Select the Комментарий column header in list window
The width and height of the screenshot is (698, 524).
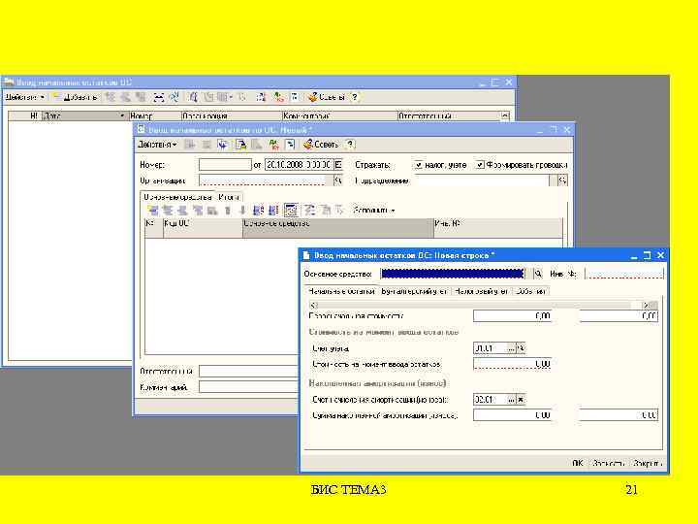click(339, 115)
